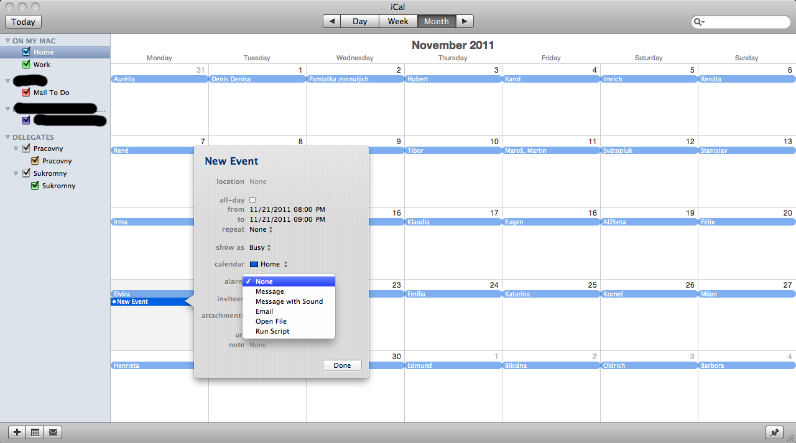Collapse the Pracovny delegate group
The image size is (796, 443).
click(16, 149)
